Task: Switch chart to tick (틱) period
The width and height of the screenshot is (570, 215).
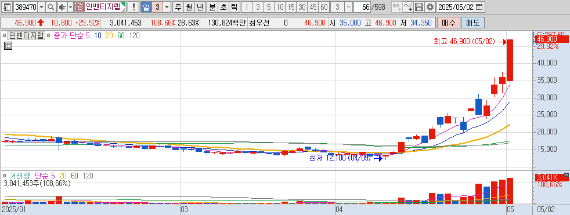Action: click(235, 6)
